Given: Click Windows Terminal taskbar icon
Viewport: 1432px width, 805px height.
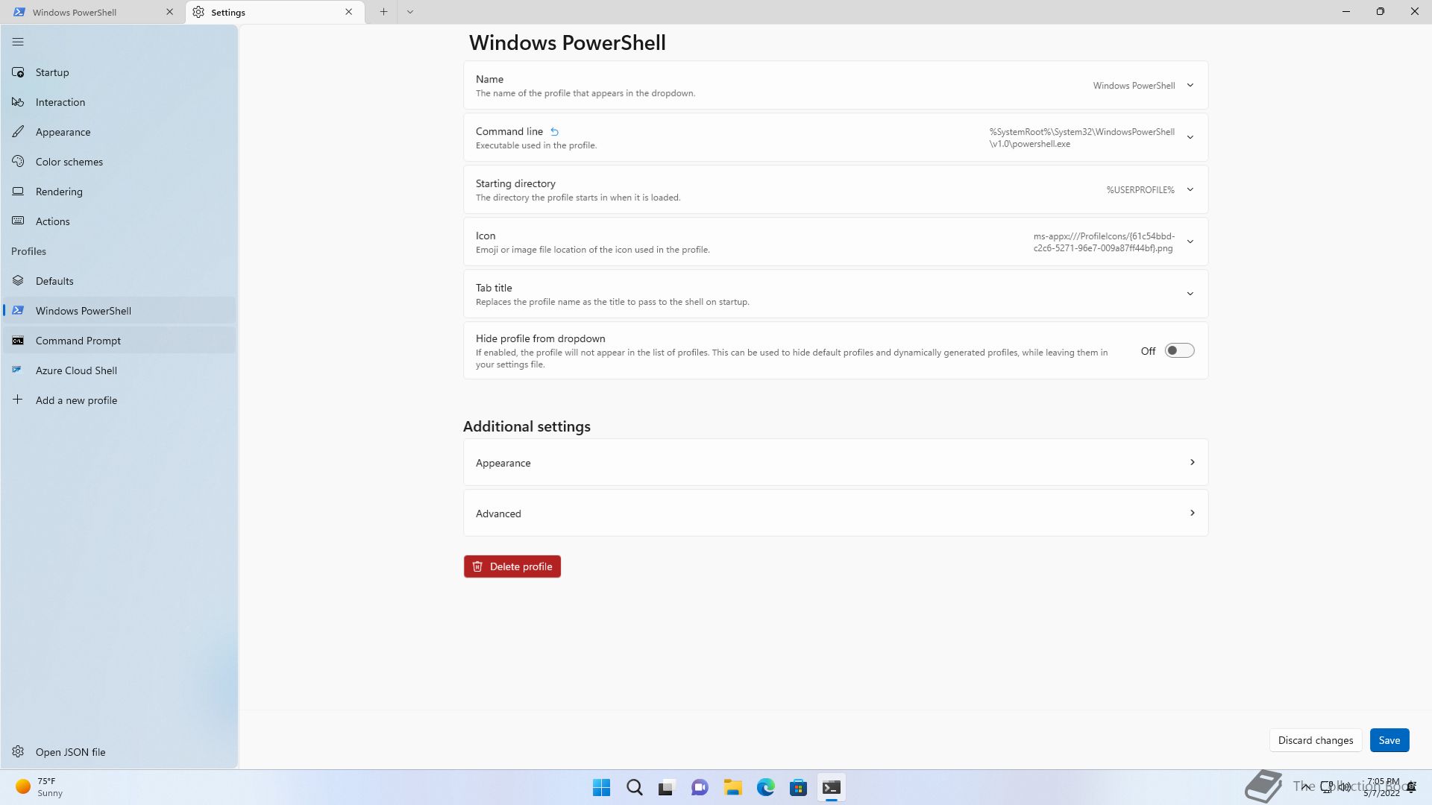Looking at the screenshot, I should 831,787.
